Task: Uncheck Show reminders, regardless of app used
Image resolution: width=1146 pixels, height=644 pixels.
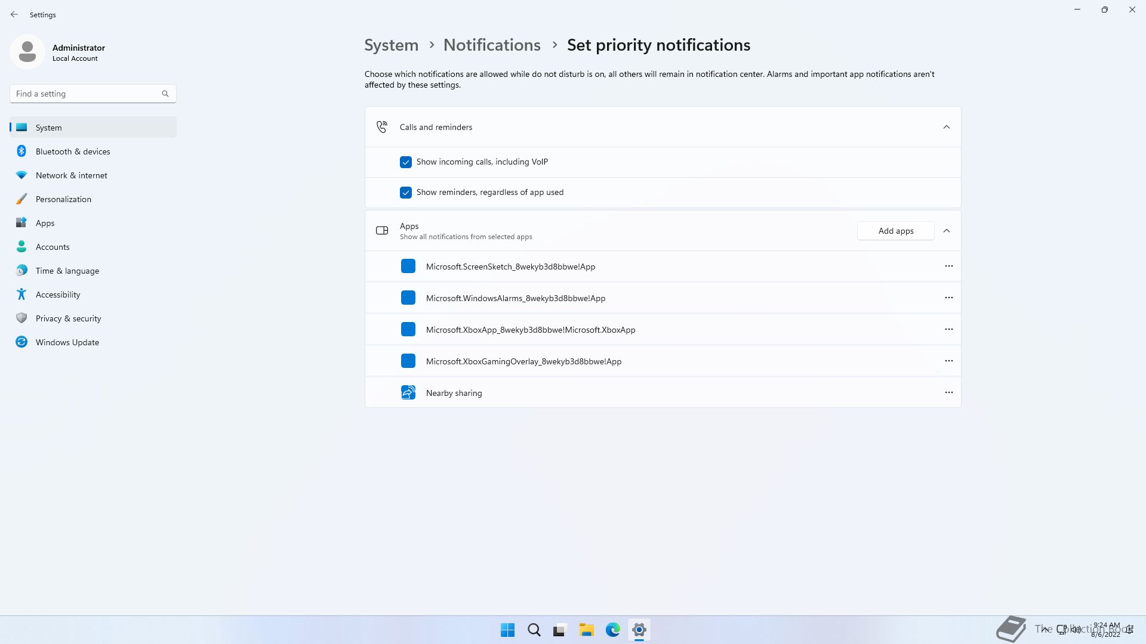Action: (x=406, y=193)
